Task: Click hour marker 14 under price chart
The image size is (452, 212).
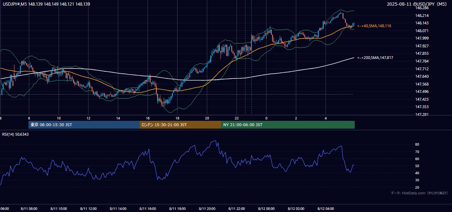Action: [118, 118]
